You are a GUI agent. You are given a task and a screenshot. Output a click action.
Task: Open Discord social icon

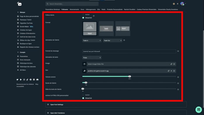point(37,80)
